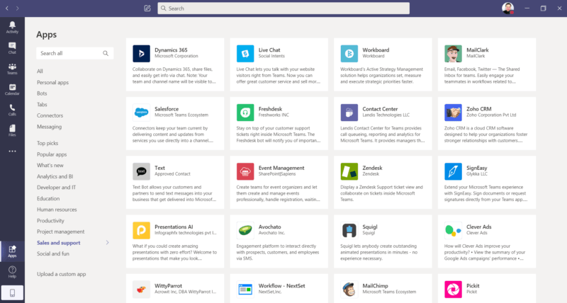The height and width of the screenshot is (303, 567).
Task: Click the Zoho CRM app icon
Action: pyautogui.click(x=453, y=113)
